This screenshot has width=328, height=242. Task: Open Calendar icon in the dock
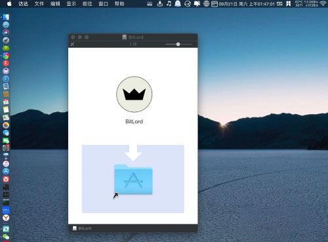(x=6, y=102)
